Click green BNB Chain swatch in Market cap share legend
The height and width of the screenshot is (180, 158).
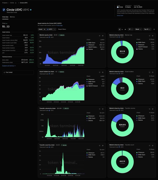click(x=137, y=43)
